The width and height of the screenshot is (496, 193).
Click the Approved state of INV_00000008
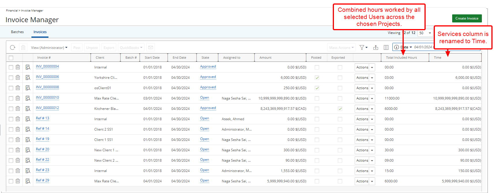pos(208,87)
